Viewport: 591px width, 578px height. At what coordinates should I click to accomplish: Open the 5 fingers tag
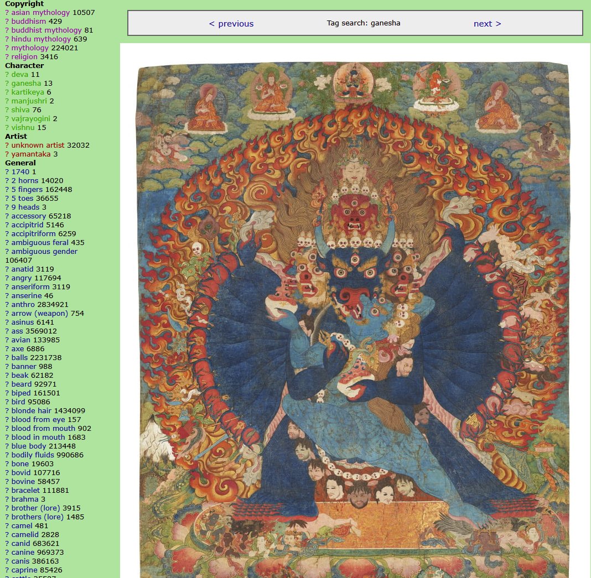point(27,190)
